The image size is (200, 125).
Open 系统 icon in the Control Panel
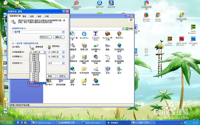pos(107,70)
